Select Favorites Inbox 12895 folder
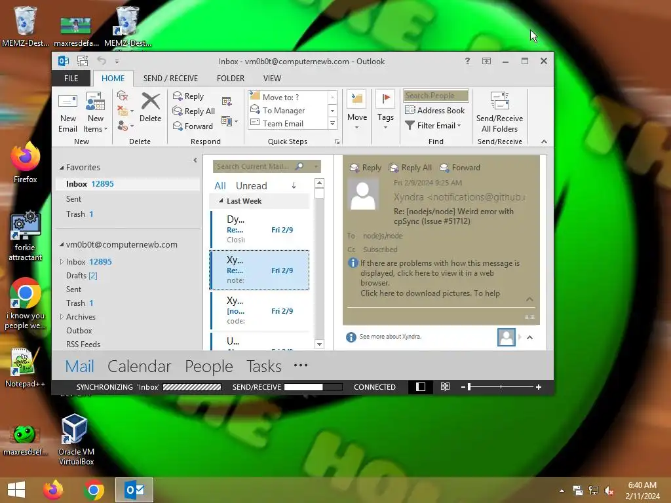This screenshot has width=671, height=503. point(128,184)
